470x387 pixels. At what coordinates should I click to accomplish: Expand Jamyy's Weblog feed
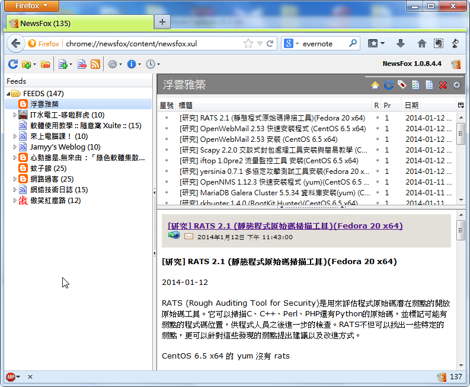14,147
